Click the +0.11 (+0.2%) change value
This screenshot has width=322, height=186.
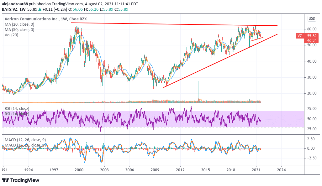55,9
